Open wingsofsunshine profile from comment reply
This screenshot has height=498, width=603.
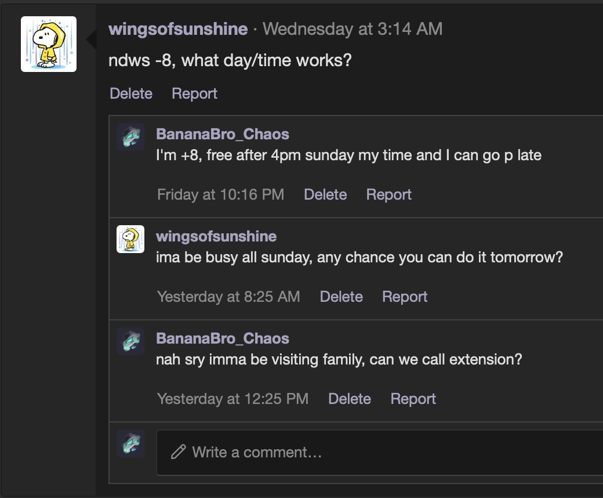(x=216, y=236)
